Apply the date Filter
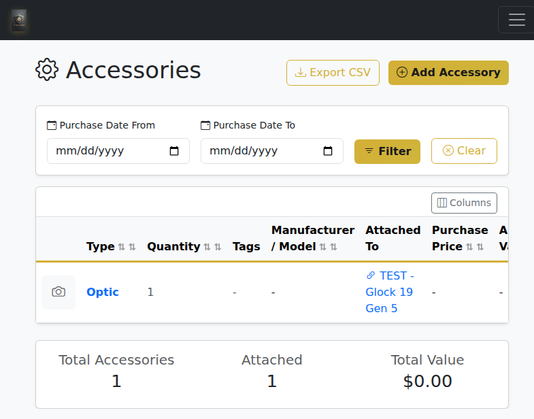Image resolution: width=534 pixels, height=419 pixels. (387, 151)
